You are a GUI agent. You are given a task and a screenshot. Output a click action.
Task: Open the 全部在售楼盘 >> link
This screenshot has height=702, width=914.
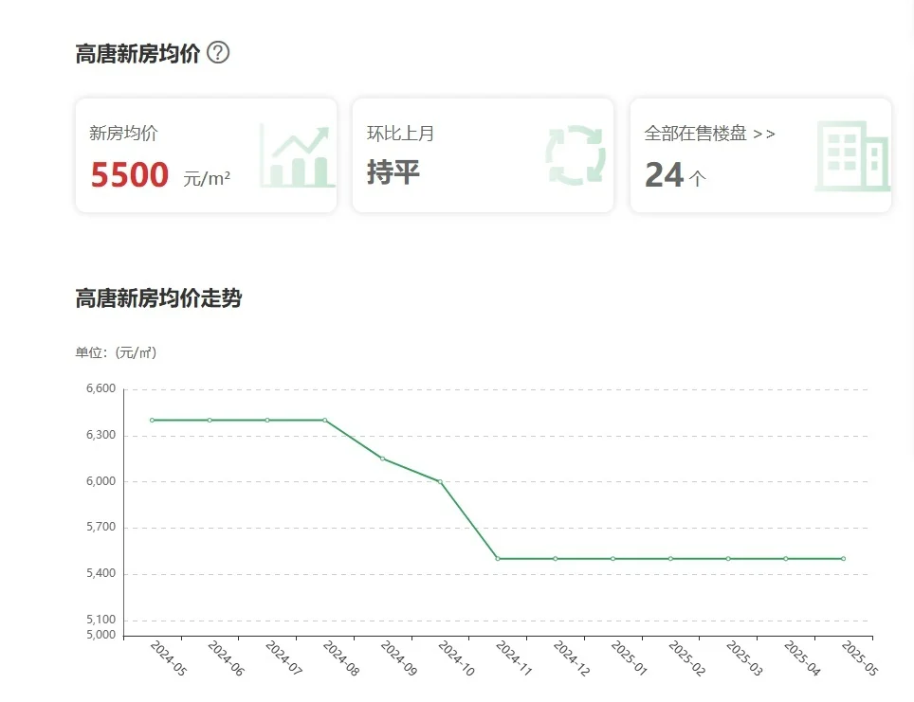[709, 134]
